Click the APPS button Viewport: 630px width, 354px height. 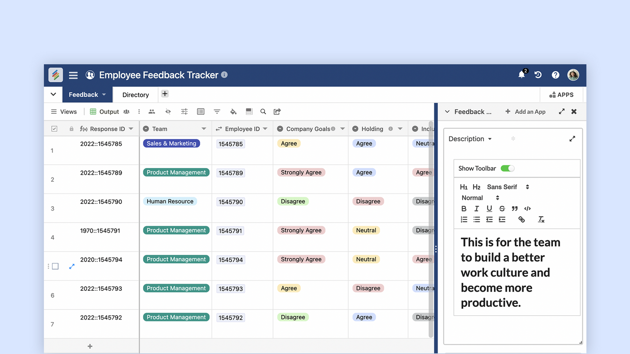(561, 95)
